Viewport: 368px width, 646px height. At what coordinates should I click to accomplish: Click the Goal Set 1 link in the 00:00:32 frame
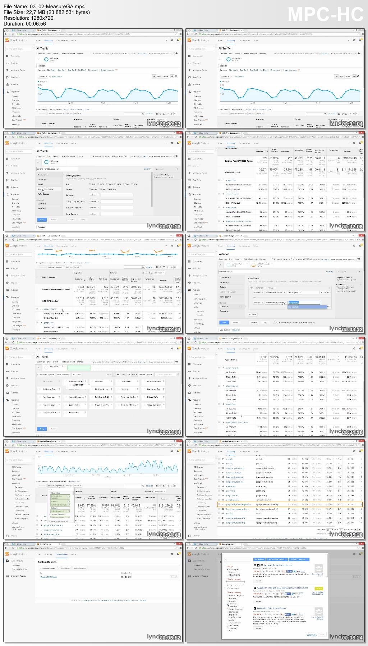coord(61,70)
